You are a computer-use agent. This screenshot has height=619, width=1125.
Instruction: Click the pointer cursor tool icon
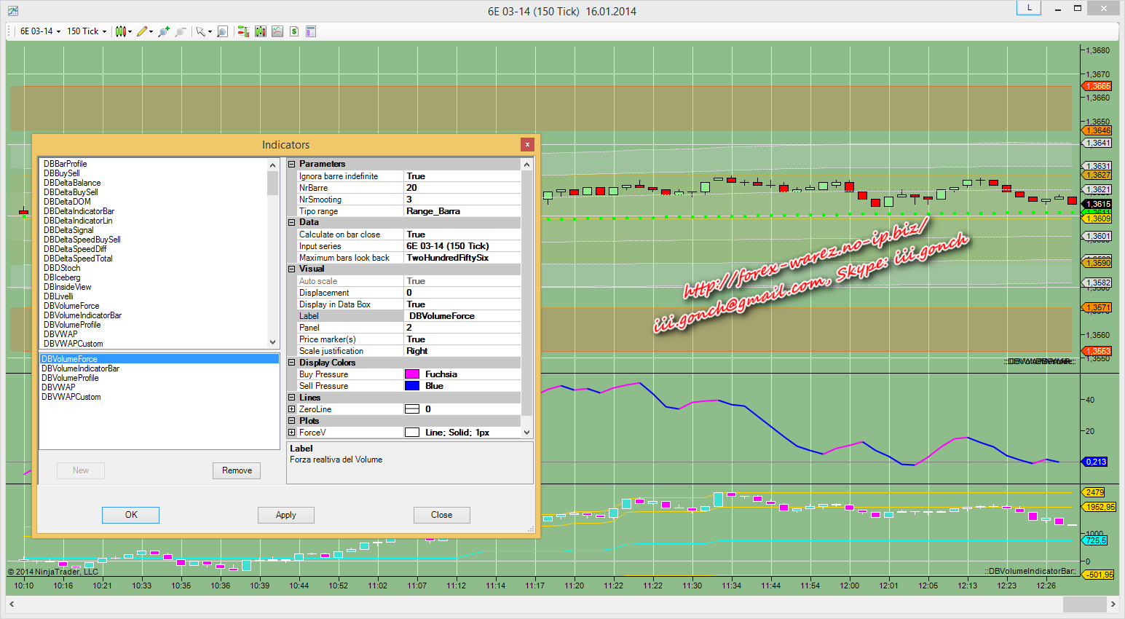[200, 31]
